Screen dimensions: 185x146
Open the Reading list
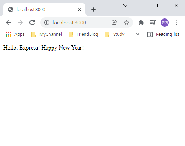pyautogui.click(x=163, y=34)
